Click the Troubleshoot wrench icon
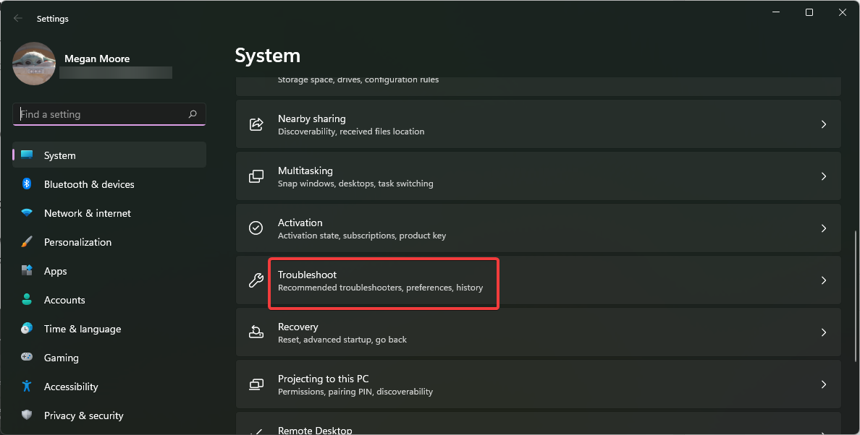The height and width of the screenshot is (435, 860). pos(256,280)
